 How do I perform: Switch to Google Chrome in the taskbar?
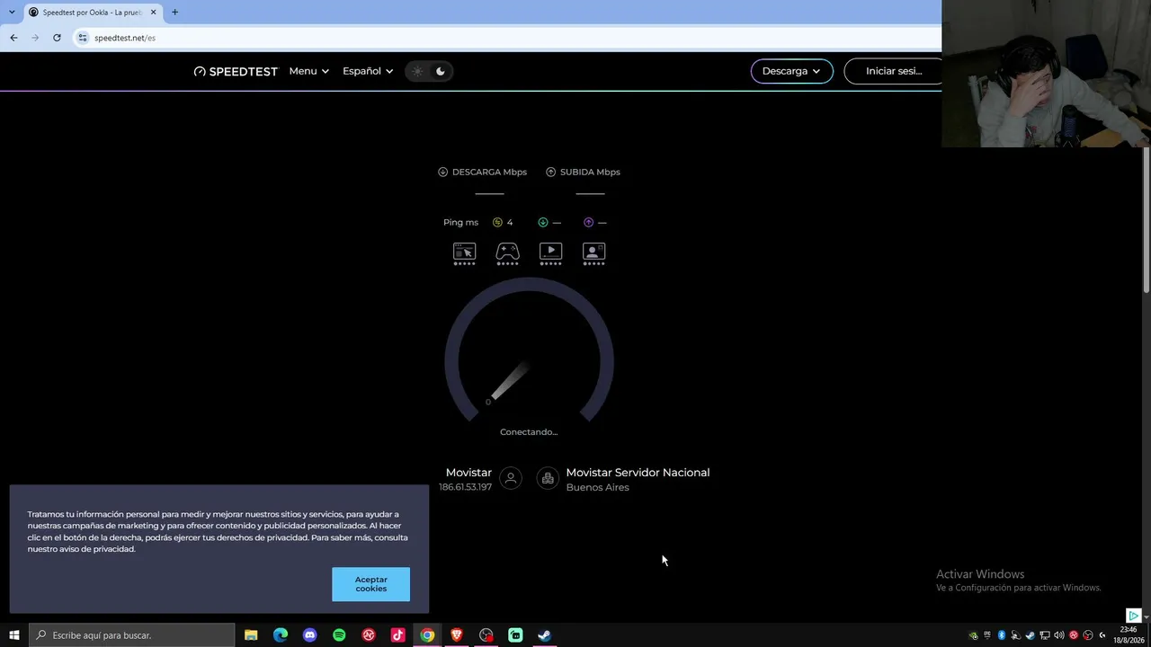click(427, 635)
